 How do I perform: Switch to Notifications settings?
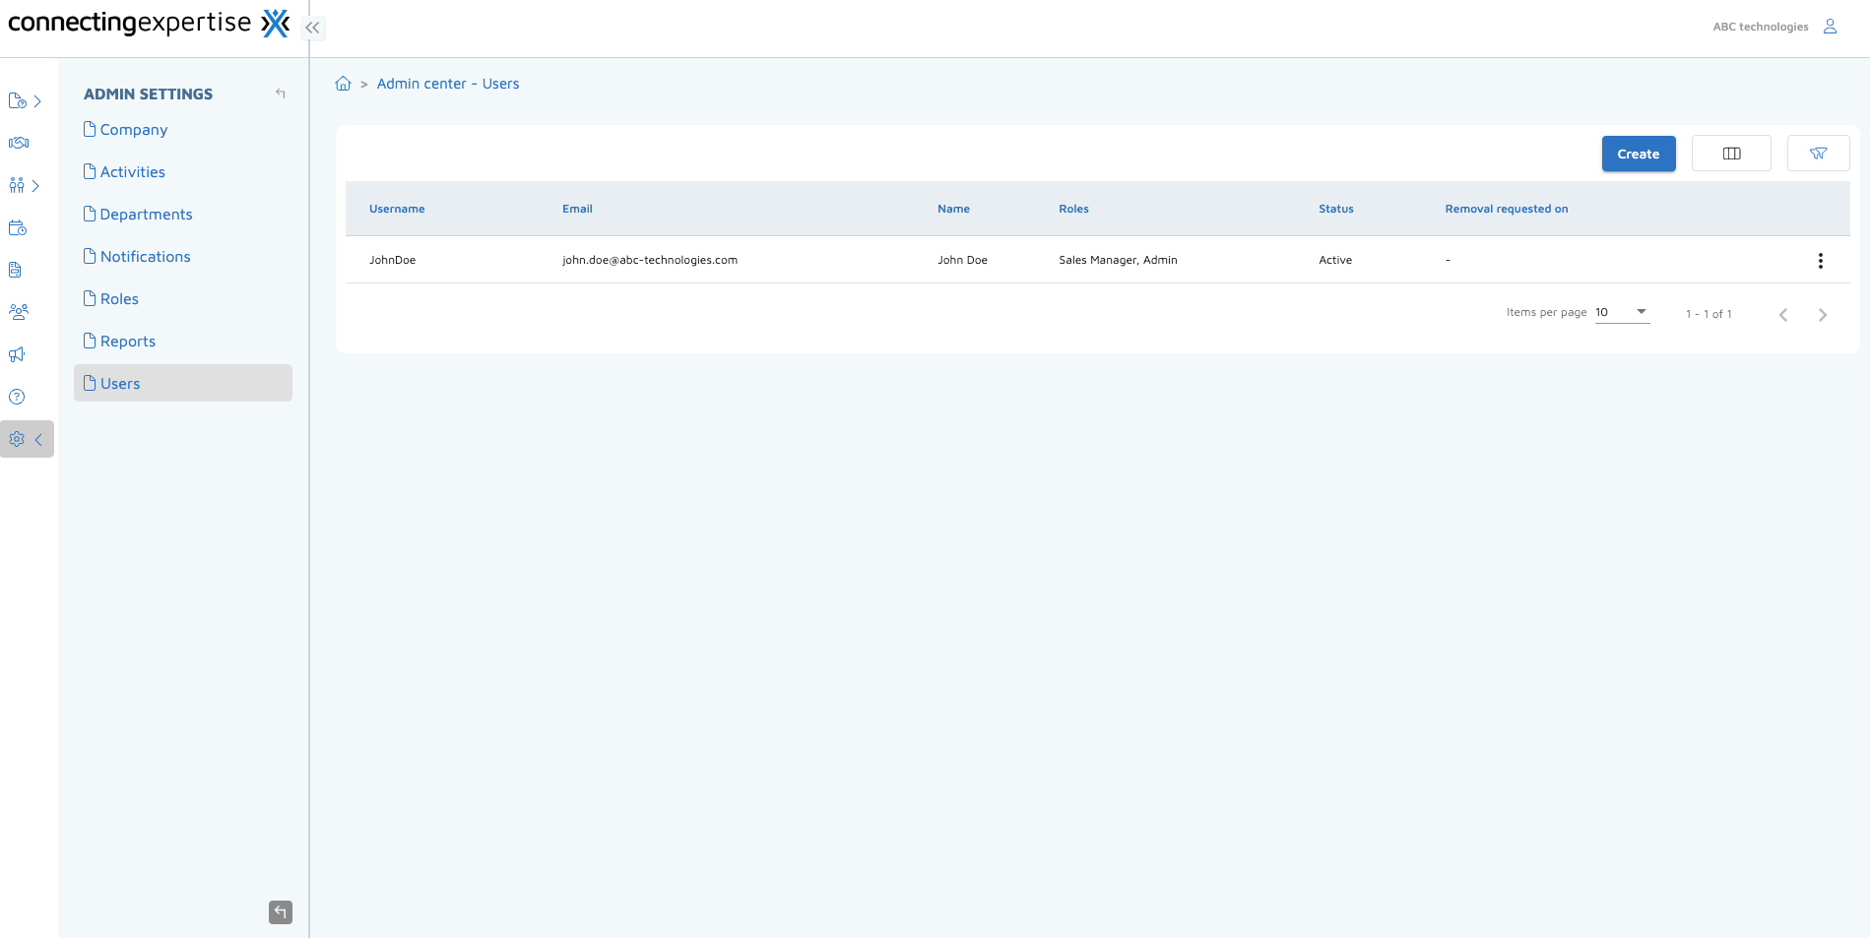[x=145, y=256]
